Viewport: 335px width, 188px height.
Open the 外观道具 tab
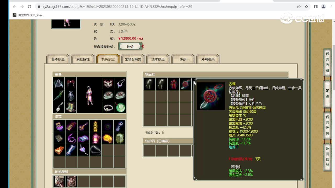pos(208,59)
